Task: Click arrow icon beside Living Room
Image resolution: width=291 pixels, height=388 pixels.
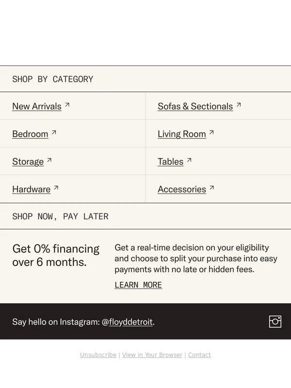Action: point(211,132)
